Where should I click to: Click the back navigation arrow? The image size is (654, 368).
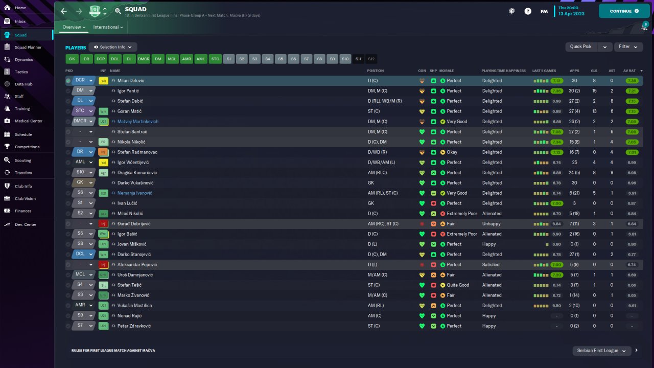(x=64, y=11)
